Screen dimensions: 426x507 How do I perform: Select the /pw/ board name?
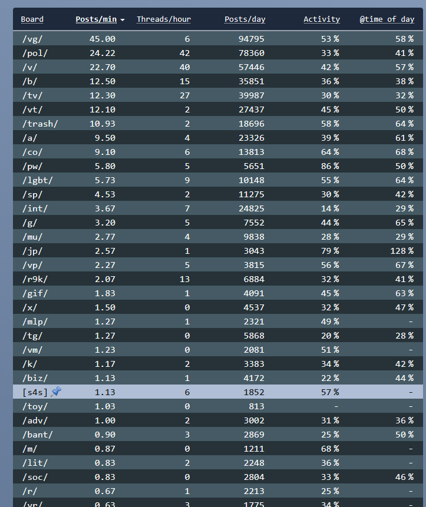click(x=32, y=166)
